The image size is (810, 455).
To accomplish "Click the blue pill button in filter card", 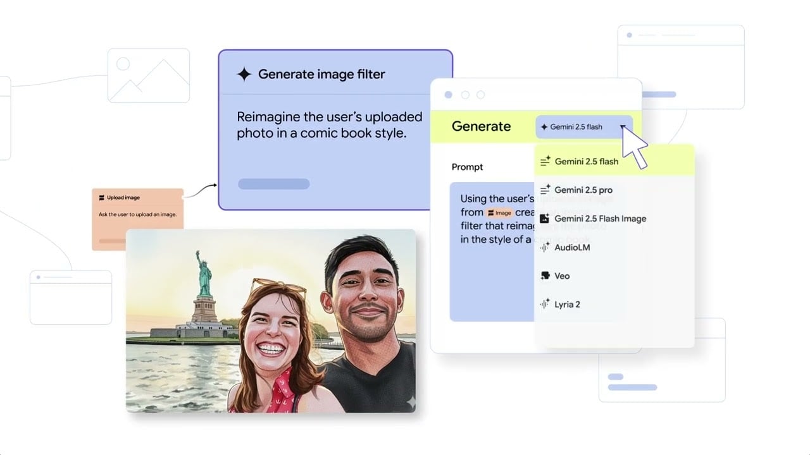I will (x=273, y=184).
